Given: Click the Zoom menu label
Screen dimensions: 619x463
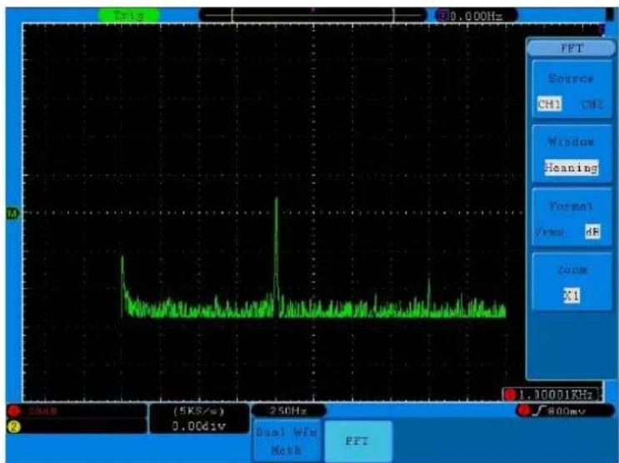Looking at the screenshot, I should click(x=572, y=270).
